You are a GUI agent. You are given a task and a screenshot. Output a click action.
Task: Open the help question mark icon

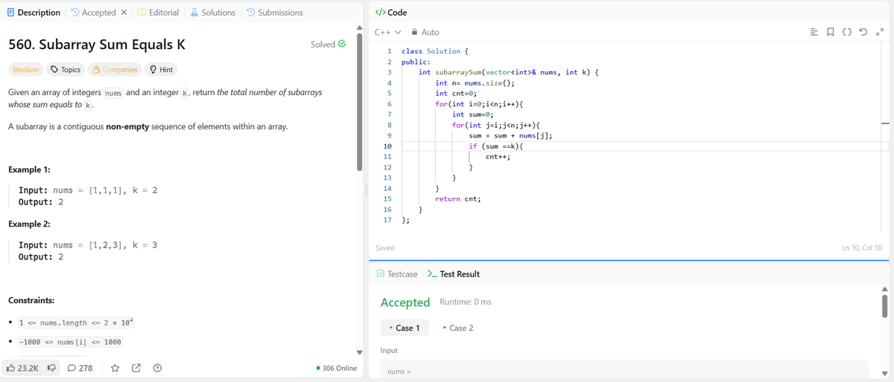(x=157, y=367)
